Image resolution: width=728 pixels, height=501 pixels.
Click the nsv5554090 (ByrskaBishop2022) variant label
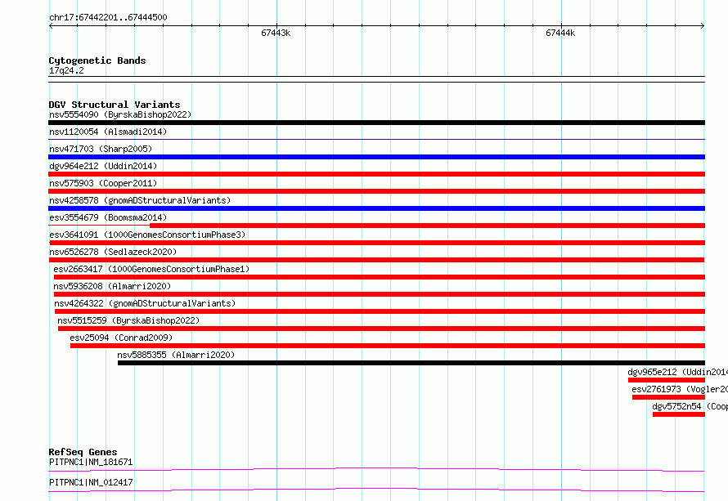coord(120,114)
